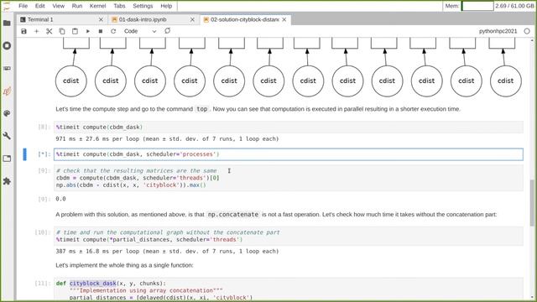The height and width of the screenshot is (302, 537).
Task: Open the Kernel menu
Action: (97, 6)
